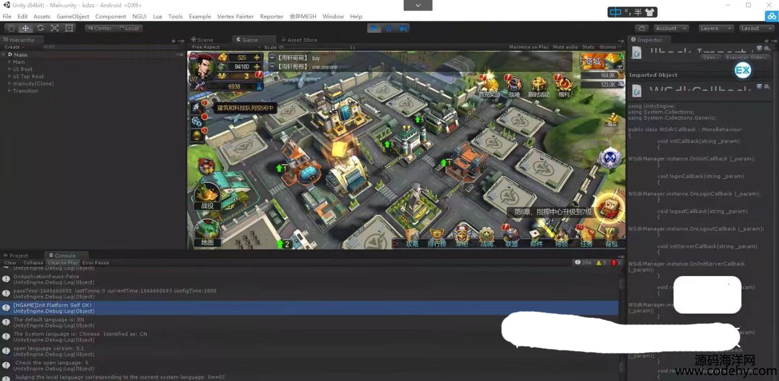Image resolution: width=779 pixels, height=381 pixels.
Task: Expand the UI Top Root hierarchy item
Action: [x=10, y=77]
